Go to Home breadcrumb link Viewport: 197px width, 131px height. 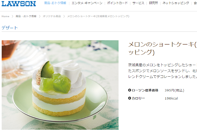click(5, 16)
